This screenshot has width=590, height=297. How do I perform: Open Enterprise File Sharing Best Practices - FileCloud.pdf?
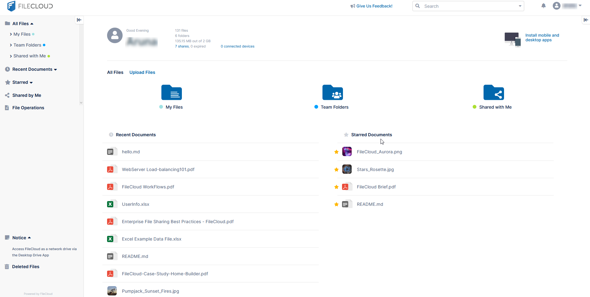(x=178, y=222)
